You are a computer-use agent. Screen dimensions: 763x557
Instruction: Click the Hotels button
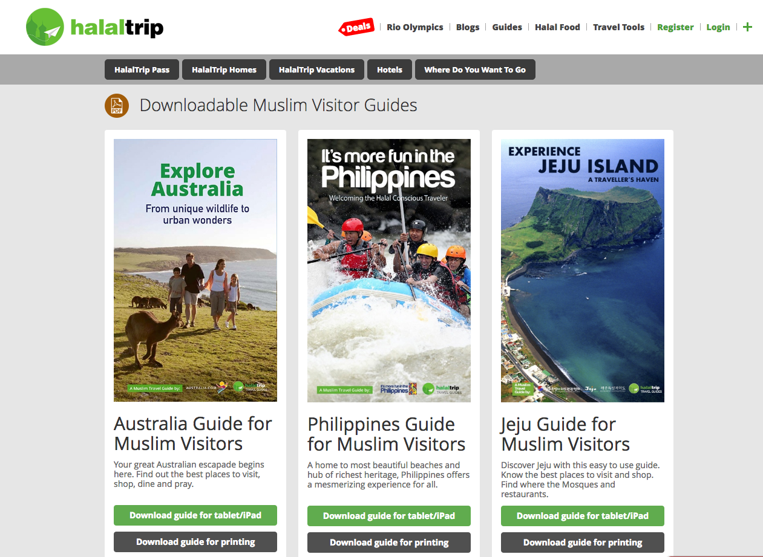click(390, 69)
